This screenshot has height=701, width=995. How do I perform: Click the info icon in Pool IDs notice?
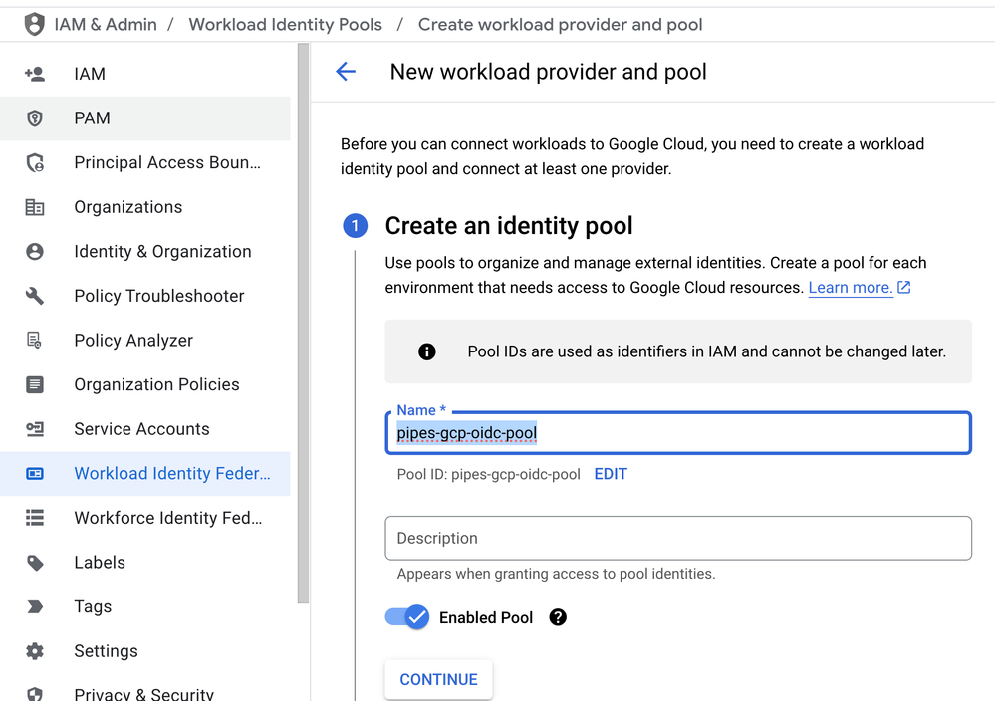point(427,351)
